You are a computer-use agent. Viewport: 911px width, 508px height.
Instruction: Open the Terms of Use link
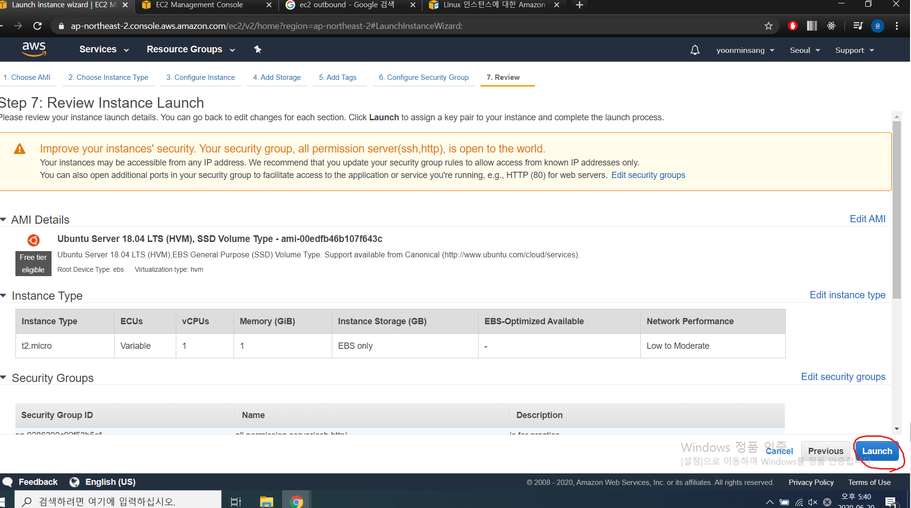pyautogui.click(x=869, y=482)
